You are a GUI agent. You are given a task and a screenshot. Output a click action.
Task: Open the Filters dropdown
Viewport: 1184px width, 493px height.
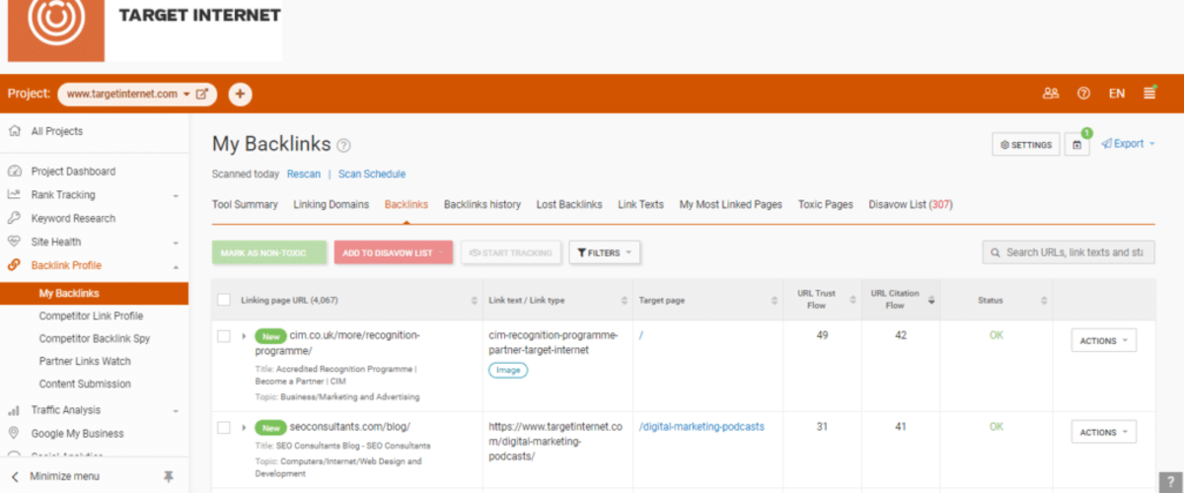(605, 252)
